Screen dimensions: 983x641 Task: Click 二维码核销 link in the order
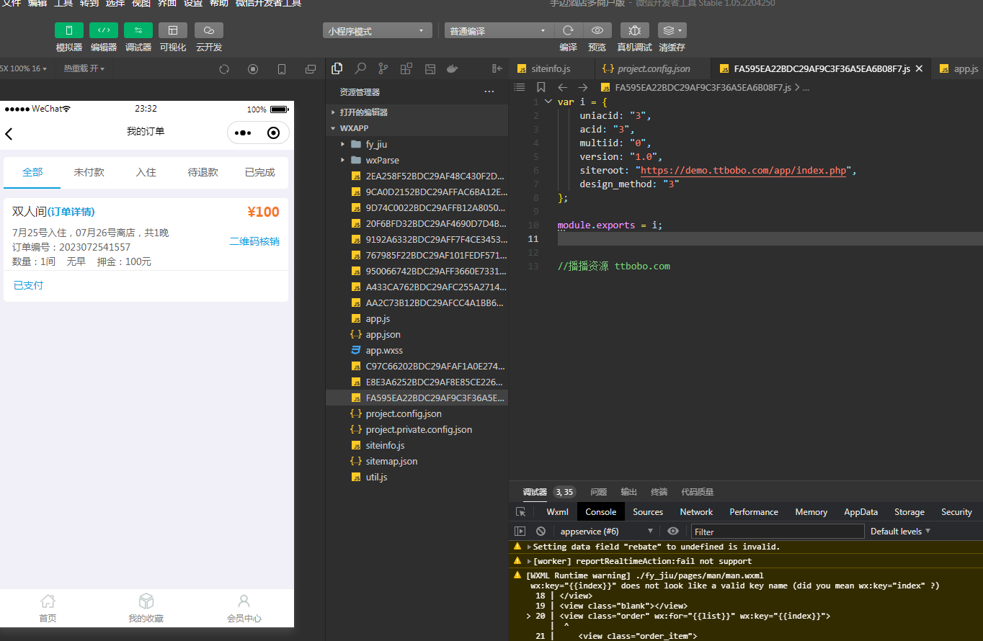pos(254,241)
